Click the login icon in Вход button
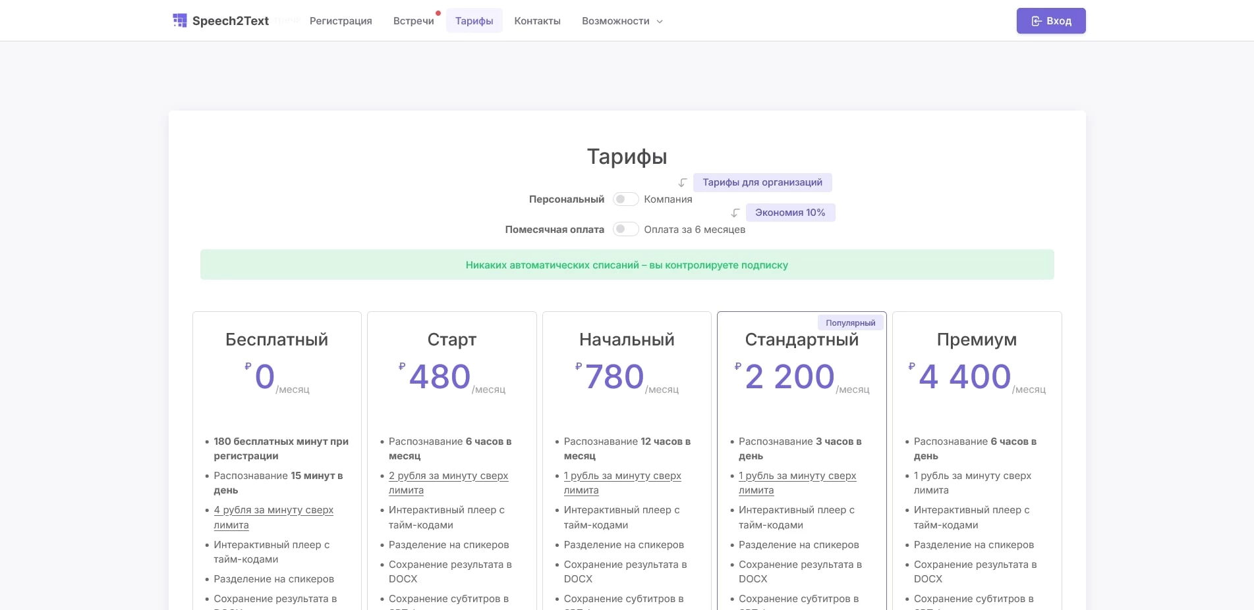The height and width of the screenshot is (610, 1254). (1036, 21)
